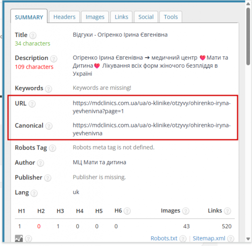Click 'Keywords are missing!' text
This screenshot has width=252, height=246.
pos(102,88)
